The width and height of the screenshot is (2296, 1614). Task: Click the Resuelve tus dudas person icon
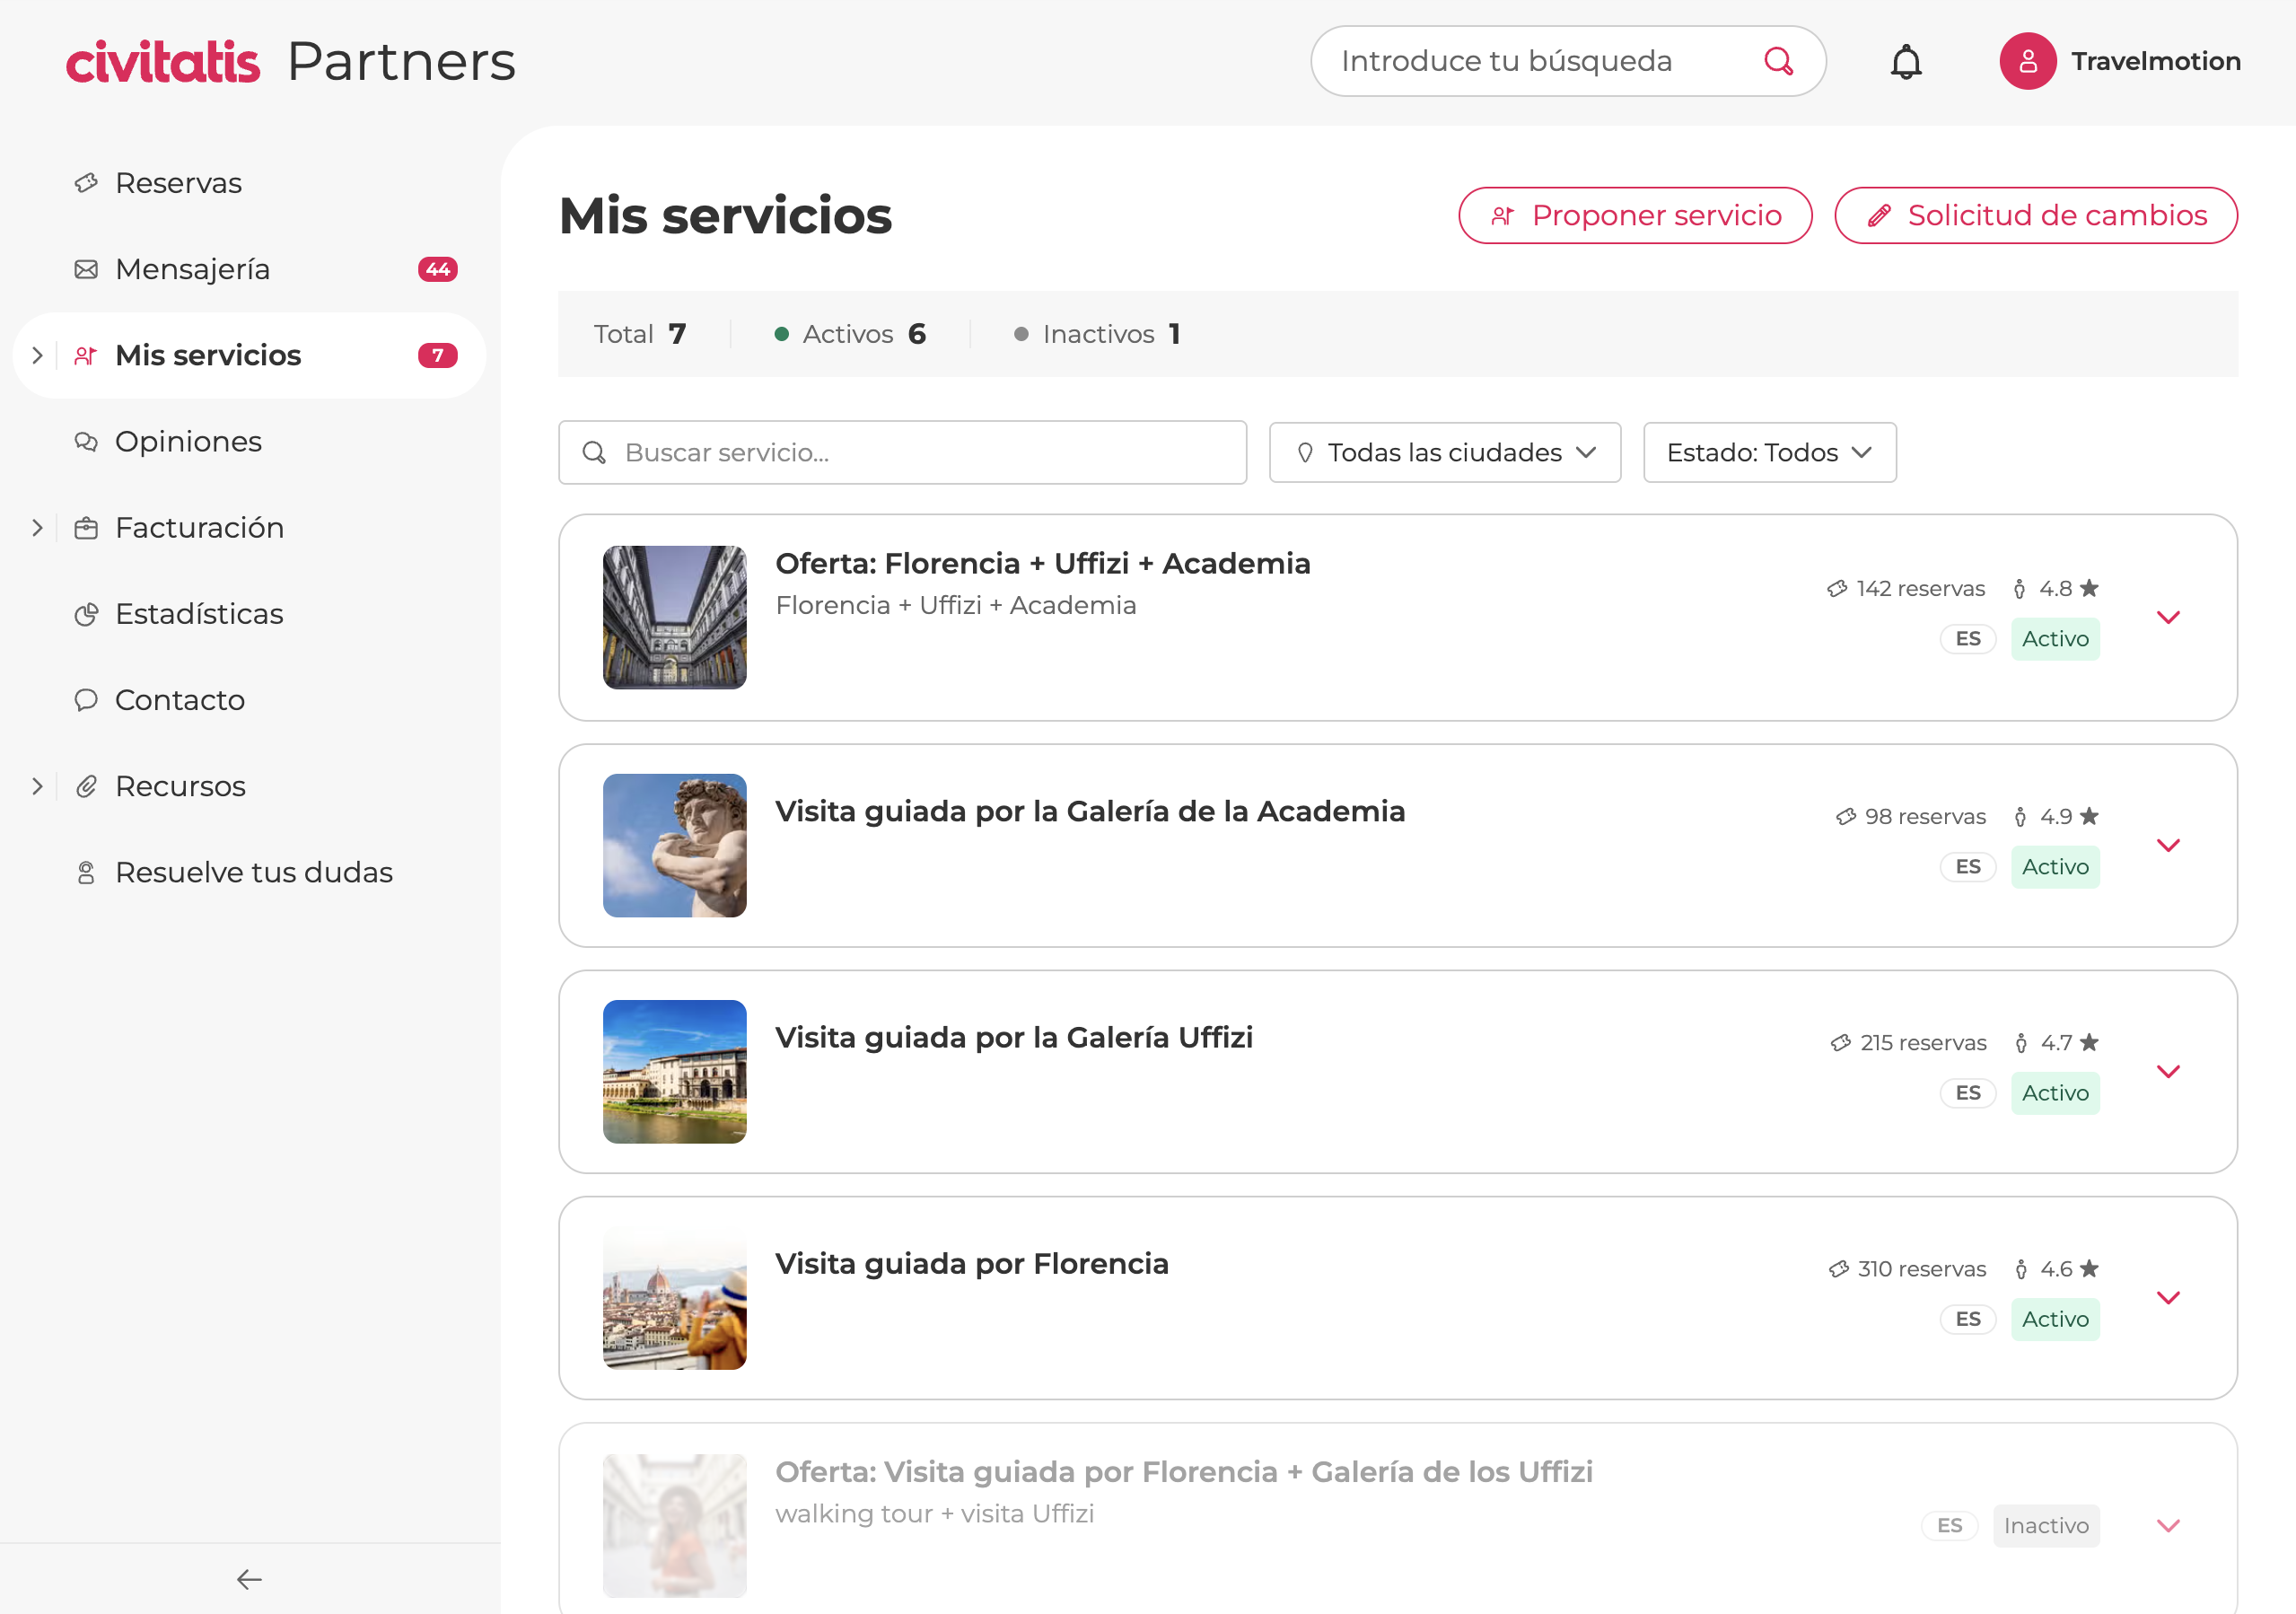(86, 872)
